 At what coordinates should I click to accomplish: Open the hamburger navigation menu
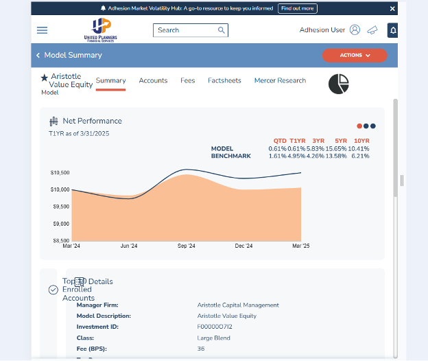click(x=42, y=30)
